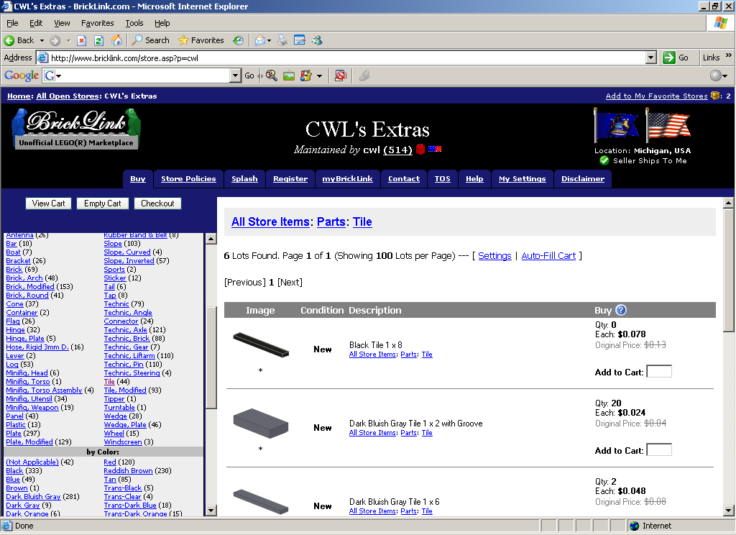Viewport: 736px width, 535px height.
Task: Click the Google toolbar popup blocker icon
Action: click(x=340, y=76)
